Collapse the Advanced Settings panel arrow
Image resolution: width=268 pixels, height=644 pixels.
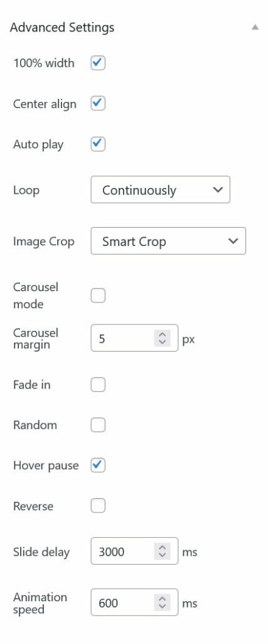(x=255, y=28)
